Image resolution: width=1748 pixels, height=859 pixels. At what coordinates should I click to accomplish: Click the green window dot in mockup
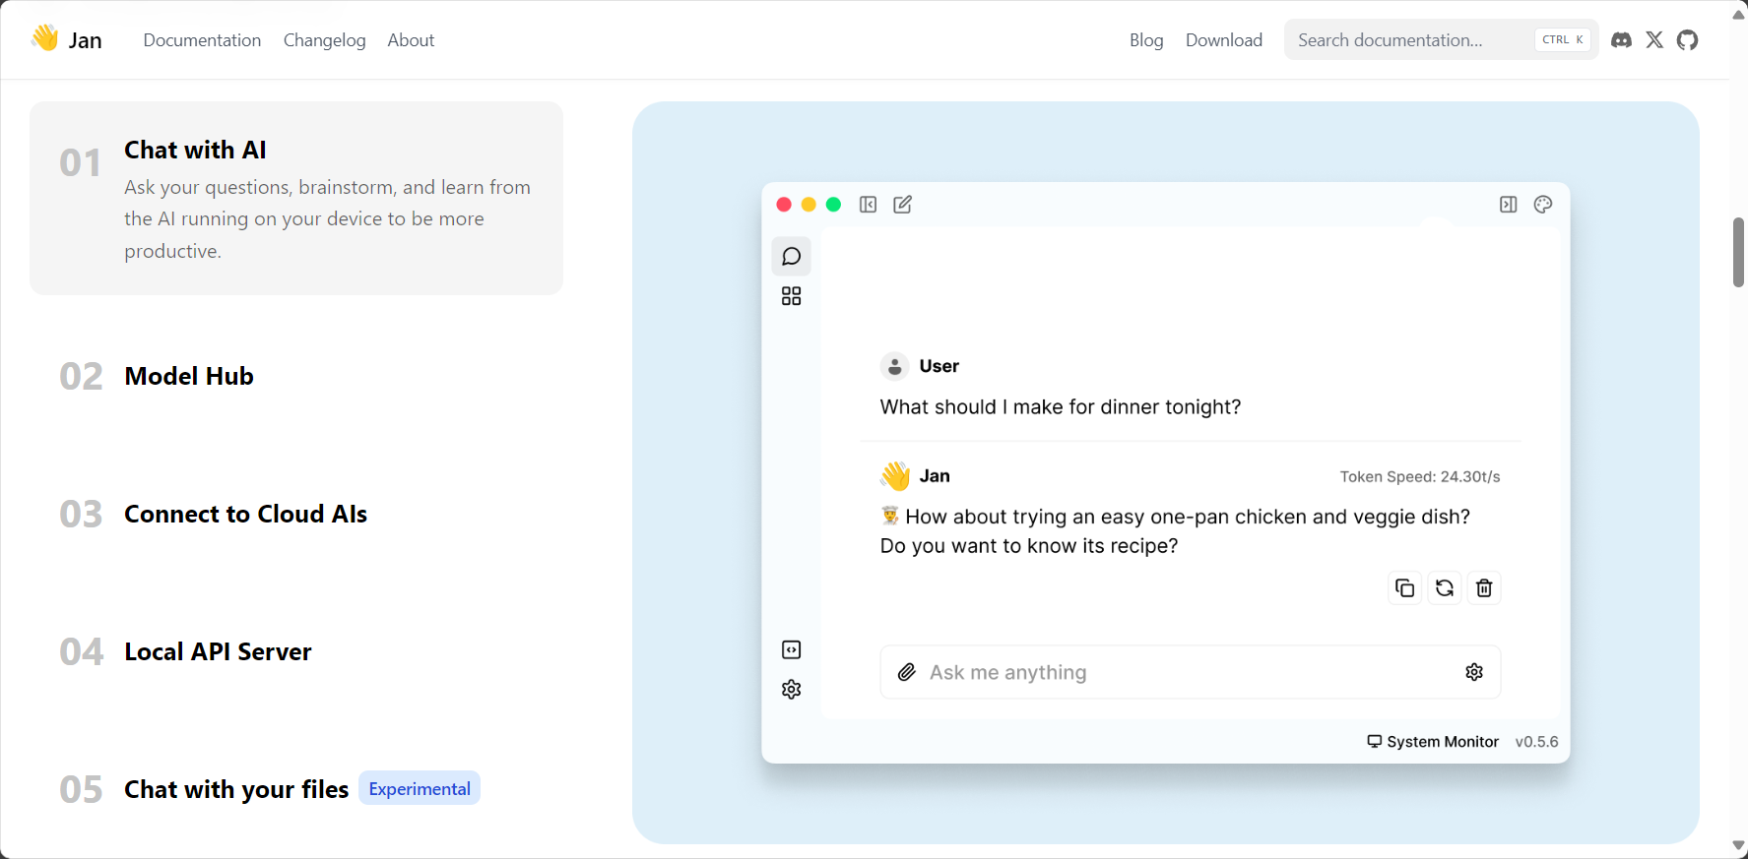tap(833, 205)
